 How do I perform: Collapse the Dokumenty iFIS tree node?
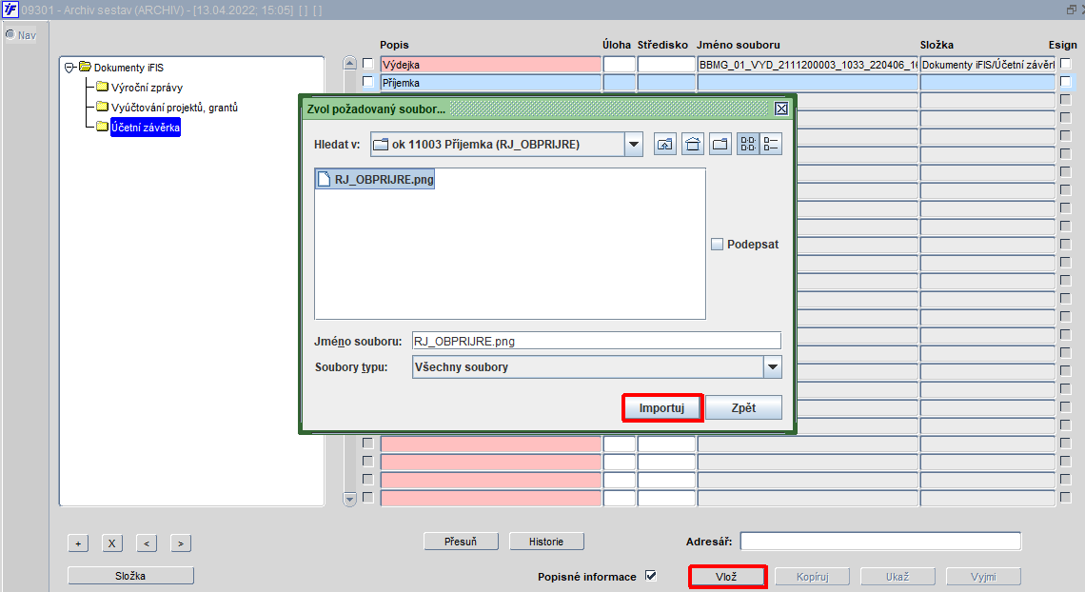[x=69, y=67]
